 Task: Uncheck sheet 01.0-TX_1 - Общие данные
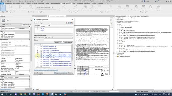click(x=37, y=50)
